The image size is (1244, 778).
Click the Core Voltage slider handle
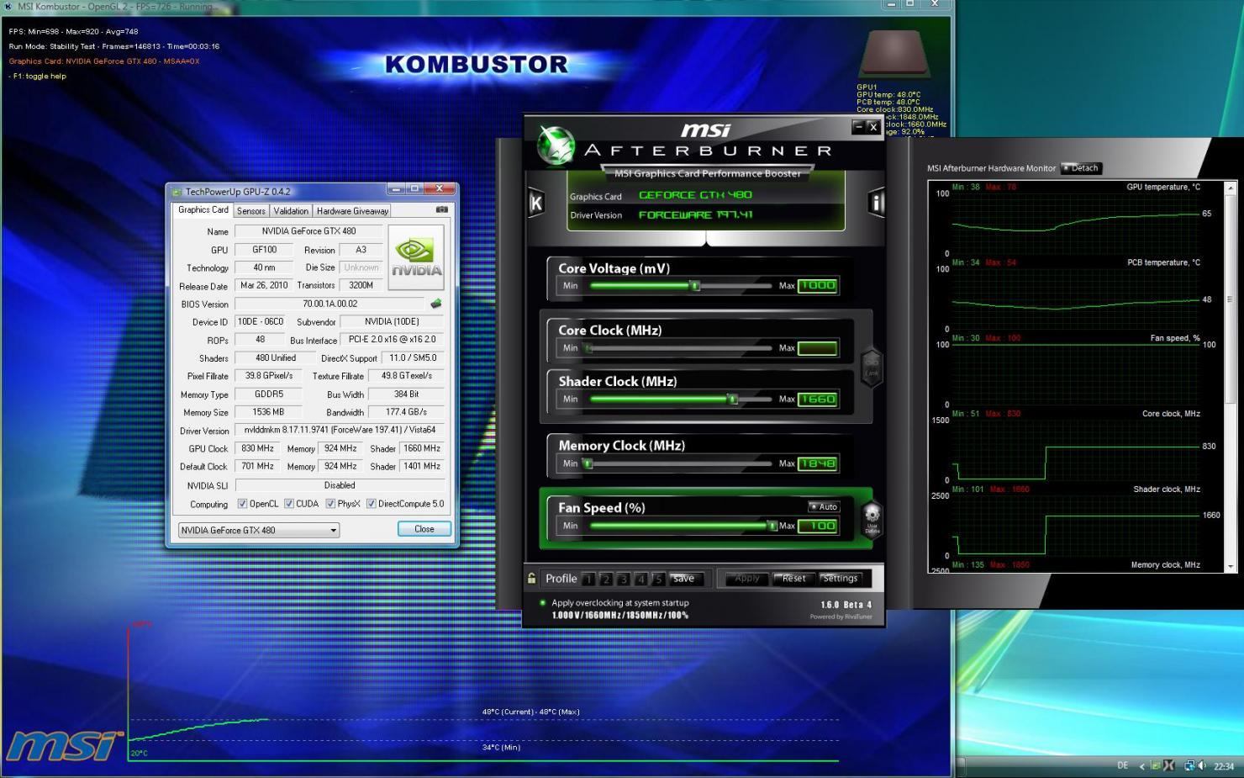click(x=695, y=286)
